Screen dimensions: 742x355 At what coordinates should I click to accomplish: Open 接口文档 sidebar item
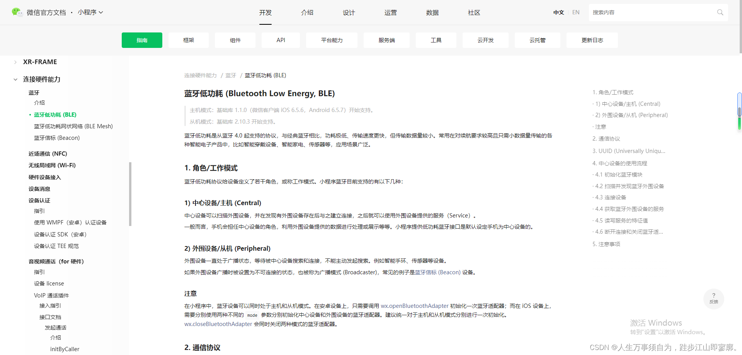point(50,317)
